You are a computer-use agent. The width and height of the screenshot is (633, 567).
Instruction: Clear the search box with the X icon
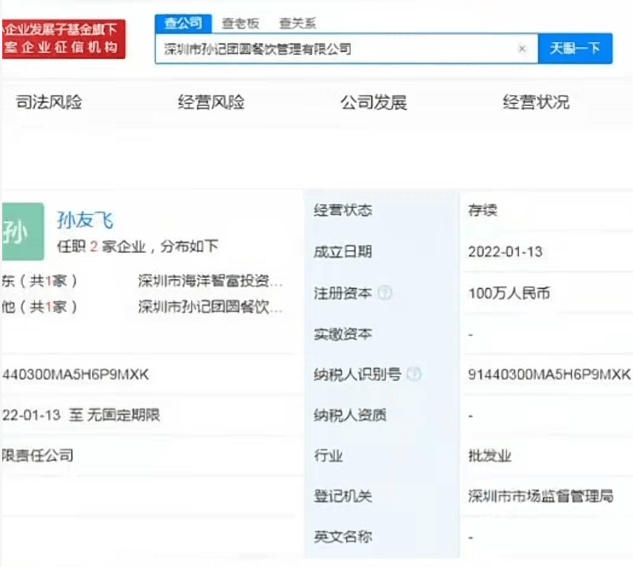pyautogui.click(x=522, y=49)
